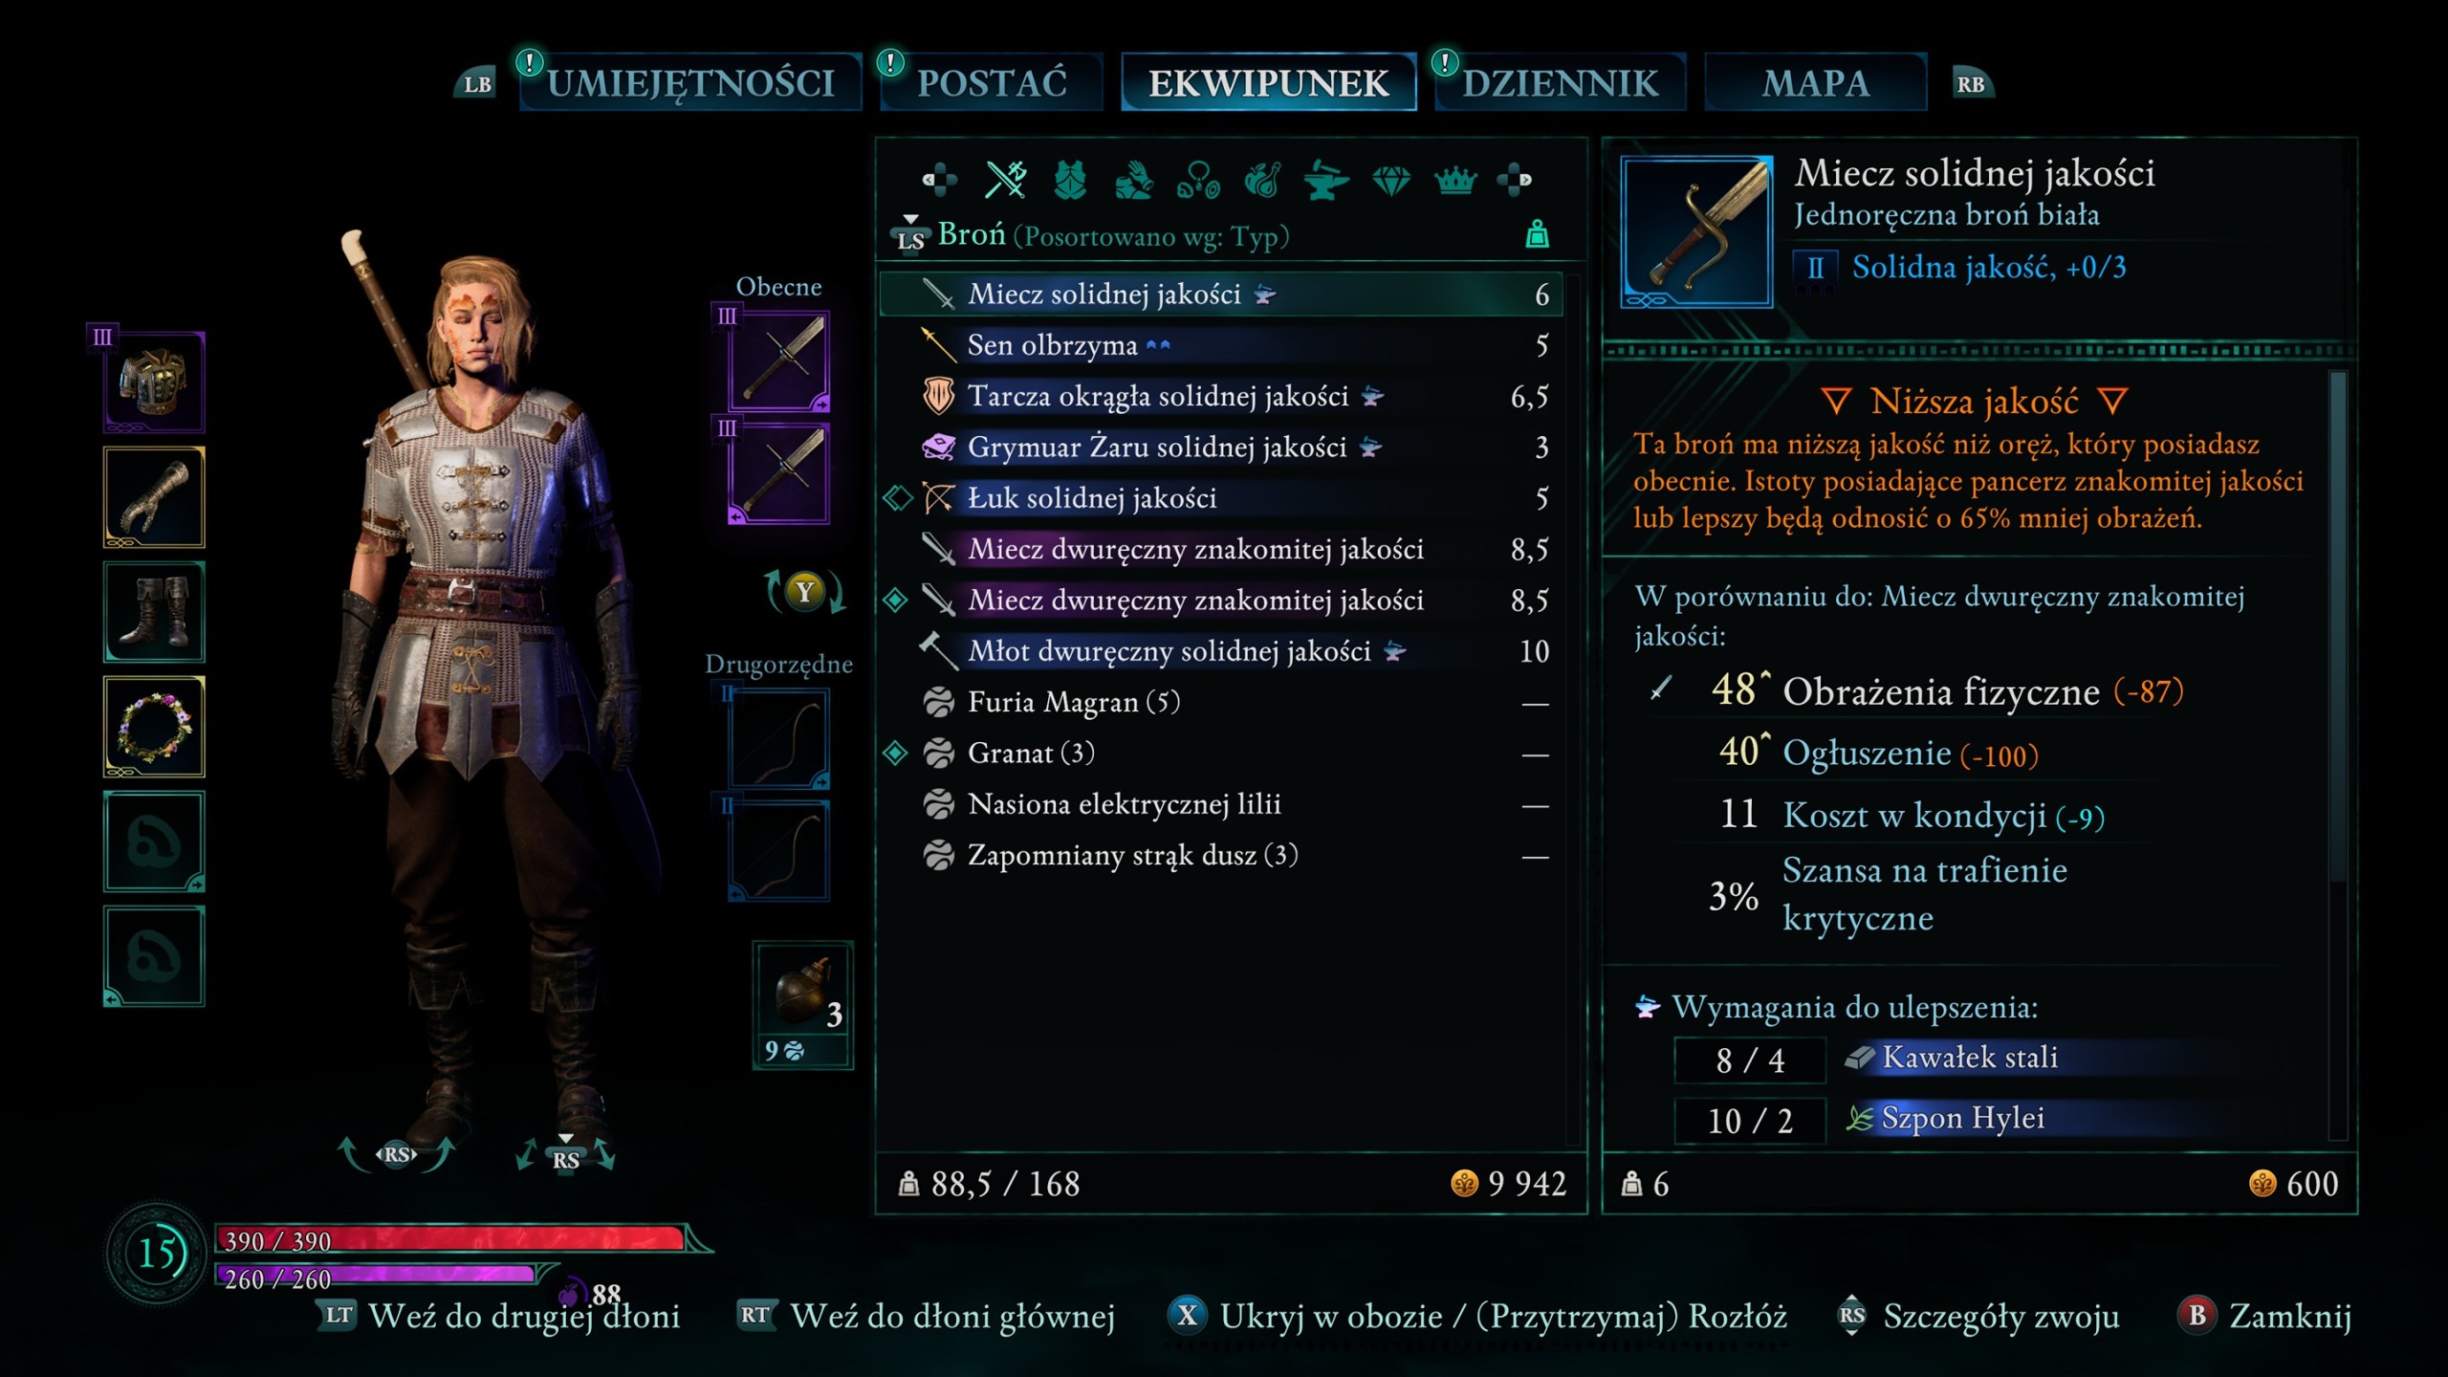This screenshot has width=2448, height=1377.
Task: Toggle weapon set swap with Y
Action: pos(805,592)
